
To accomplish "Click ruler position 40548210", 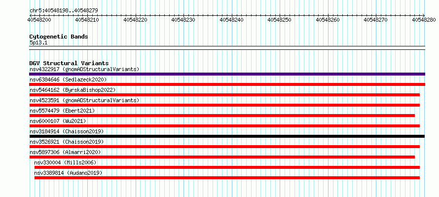I will click(87, 20).
